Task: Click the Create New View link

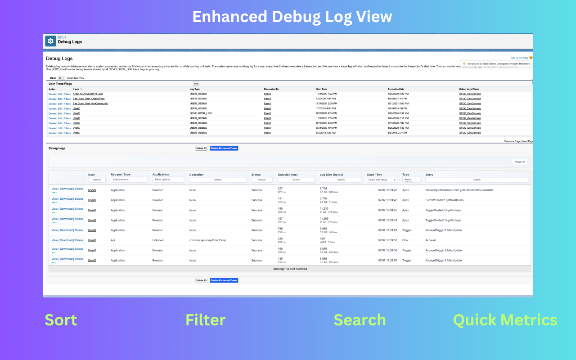Action: [76, 78]
